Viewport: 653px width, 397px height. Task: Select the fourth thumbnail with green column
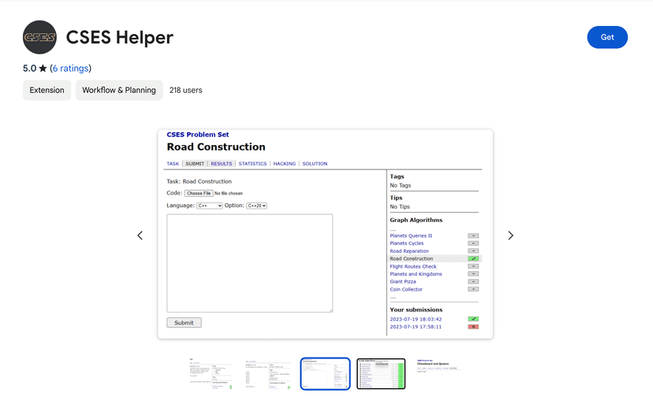coord(381,373)
